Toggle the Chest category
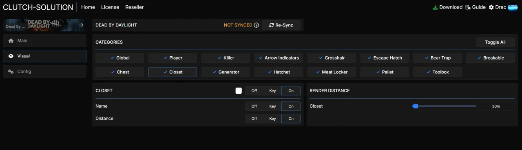 120,72
